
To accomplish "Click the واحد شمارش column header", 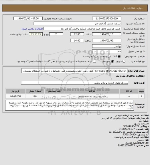I will (x=54, y=91).
